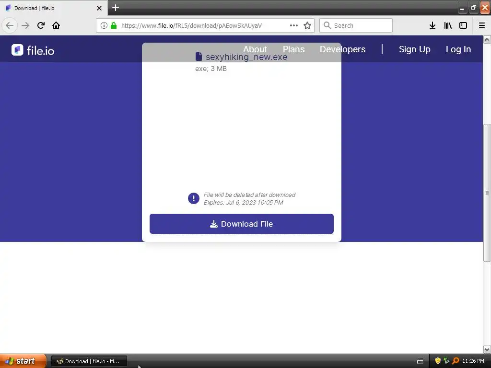Screen dimensions: 491x368
Task: Toggle the sidebar view
Action: point(463,25)
